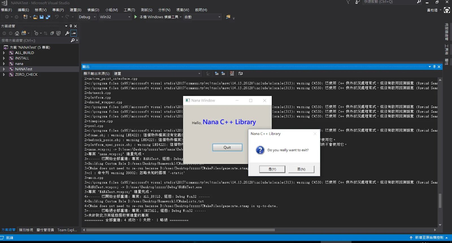Viewport: 452px width, 243px height.
Task: Expand the ALL_BUILD project node
Action: point(4,53)
